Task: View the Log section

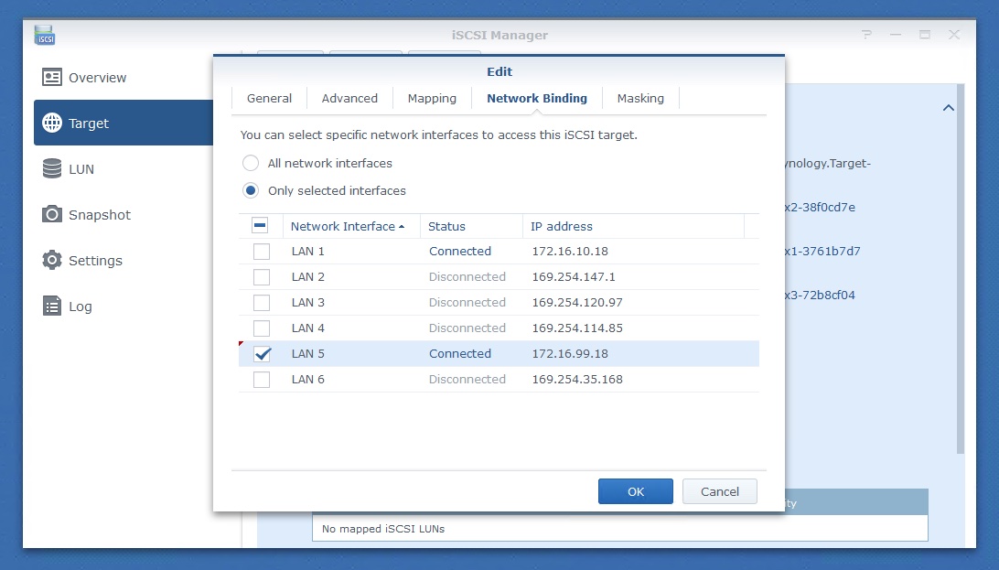Action: click(81, 306)
